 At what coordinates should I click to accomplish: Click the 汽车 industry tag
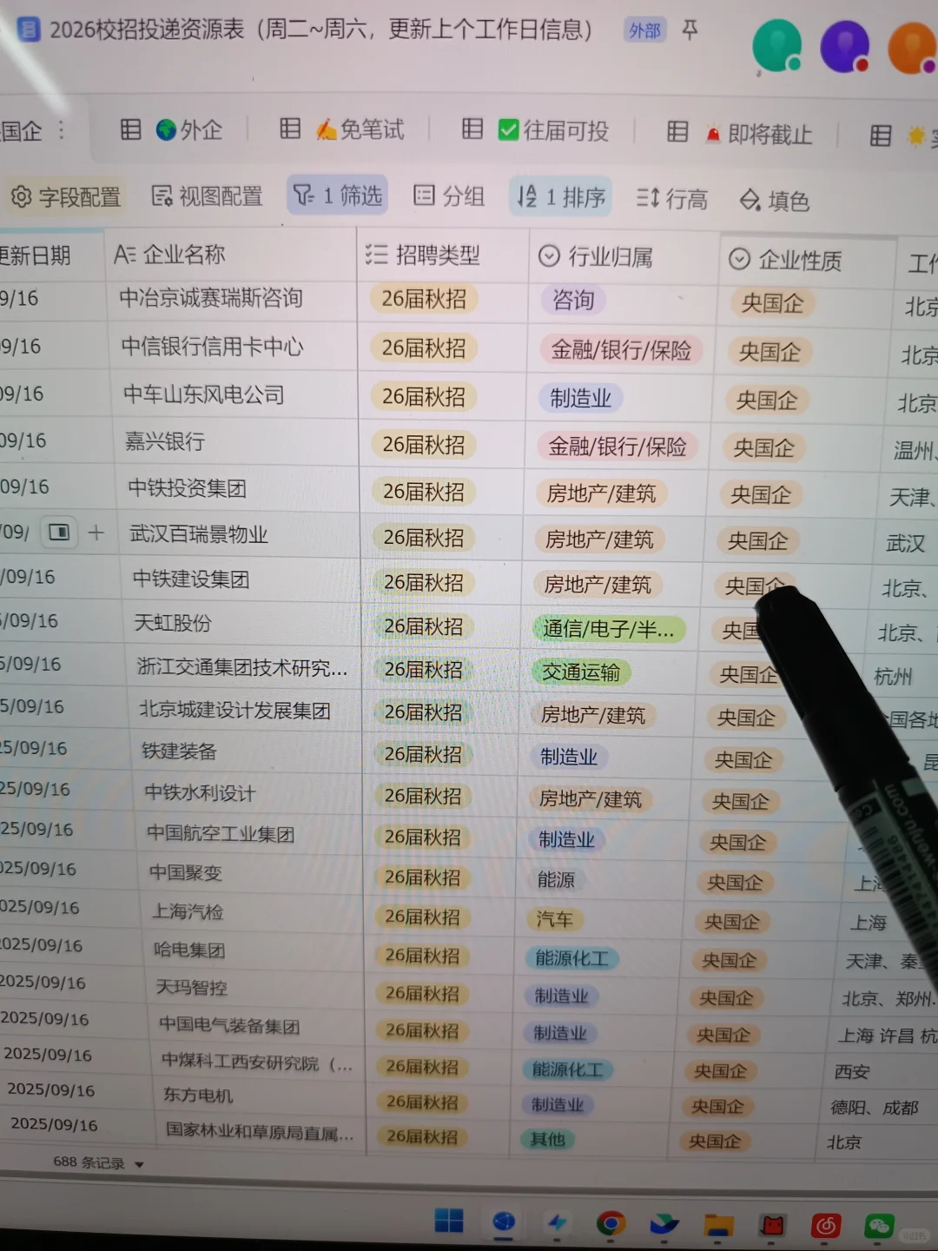554,919
